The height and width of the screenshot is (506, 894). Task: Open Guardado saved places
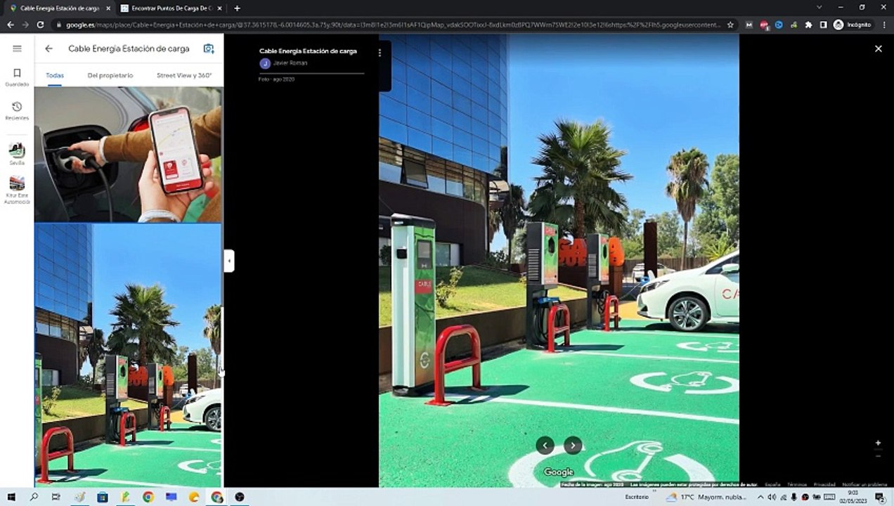pos(17,77)
